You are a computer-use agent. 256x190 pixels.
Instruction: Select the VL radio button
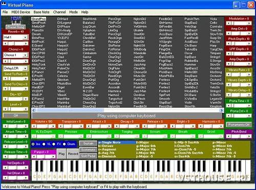pyautogui.click(x=44, y=144)
